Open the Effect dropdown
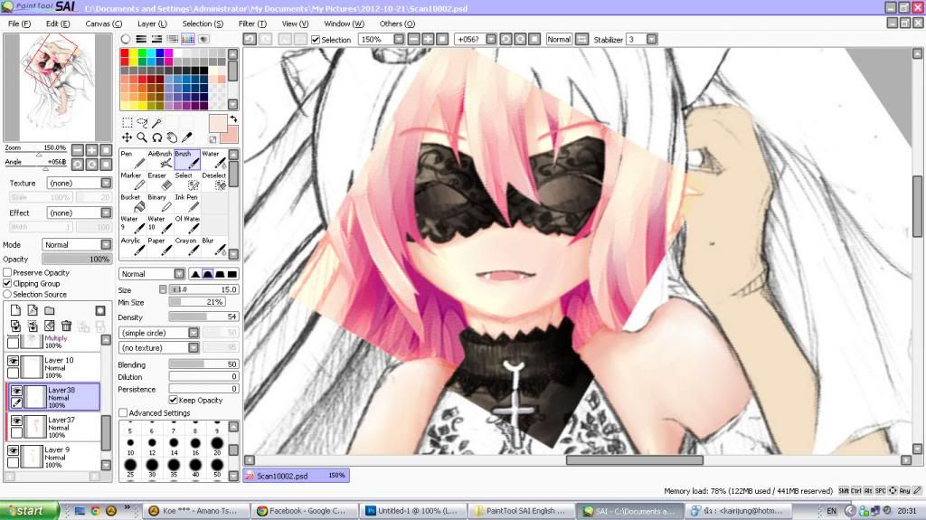 (x=106, y=213)
